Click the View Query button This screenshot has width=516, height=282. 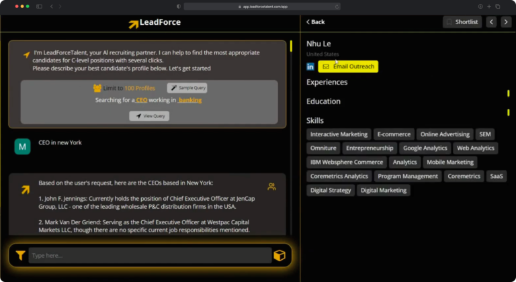pyautogui.click(x=149, y=116)
